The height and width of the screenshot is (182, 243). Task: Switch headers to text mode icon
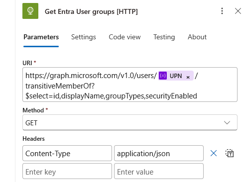[x=230, y=153]
